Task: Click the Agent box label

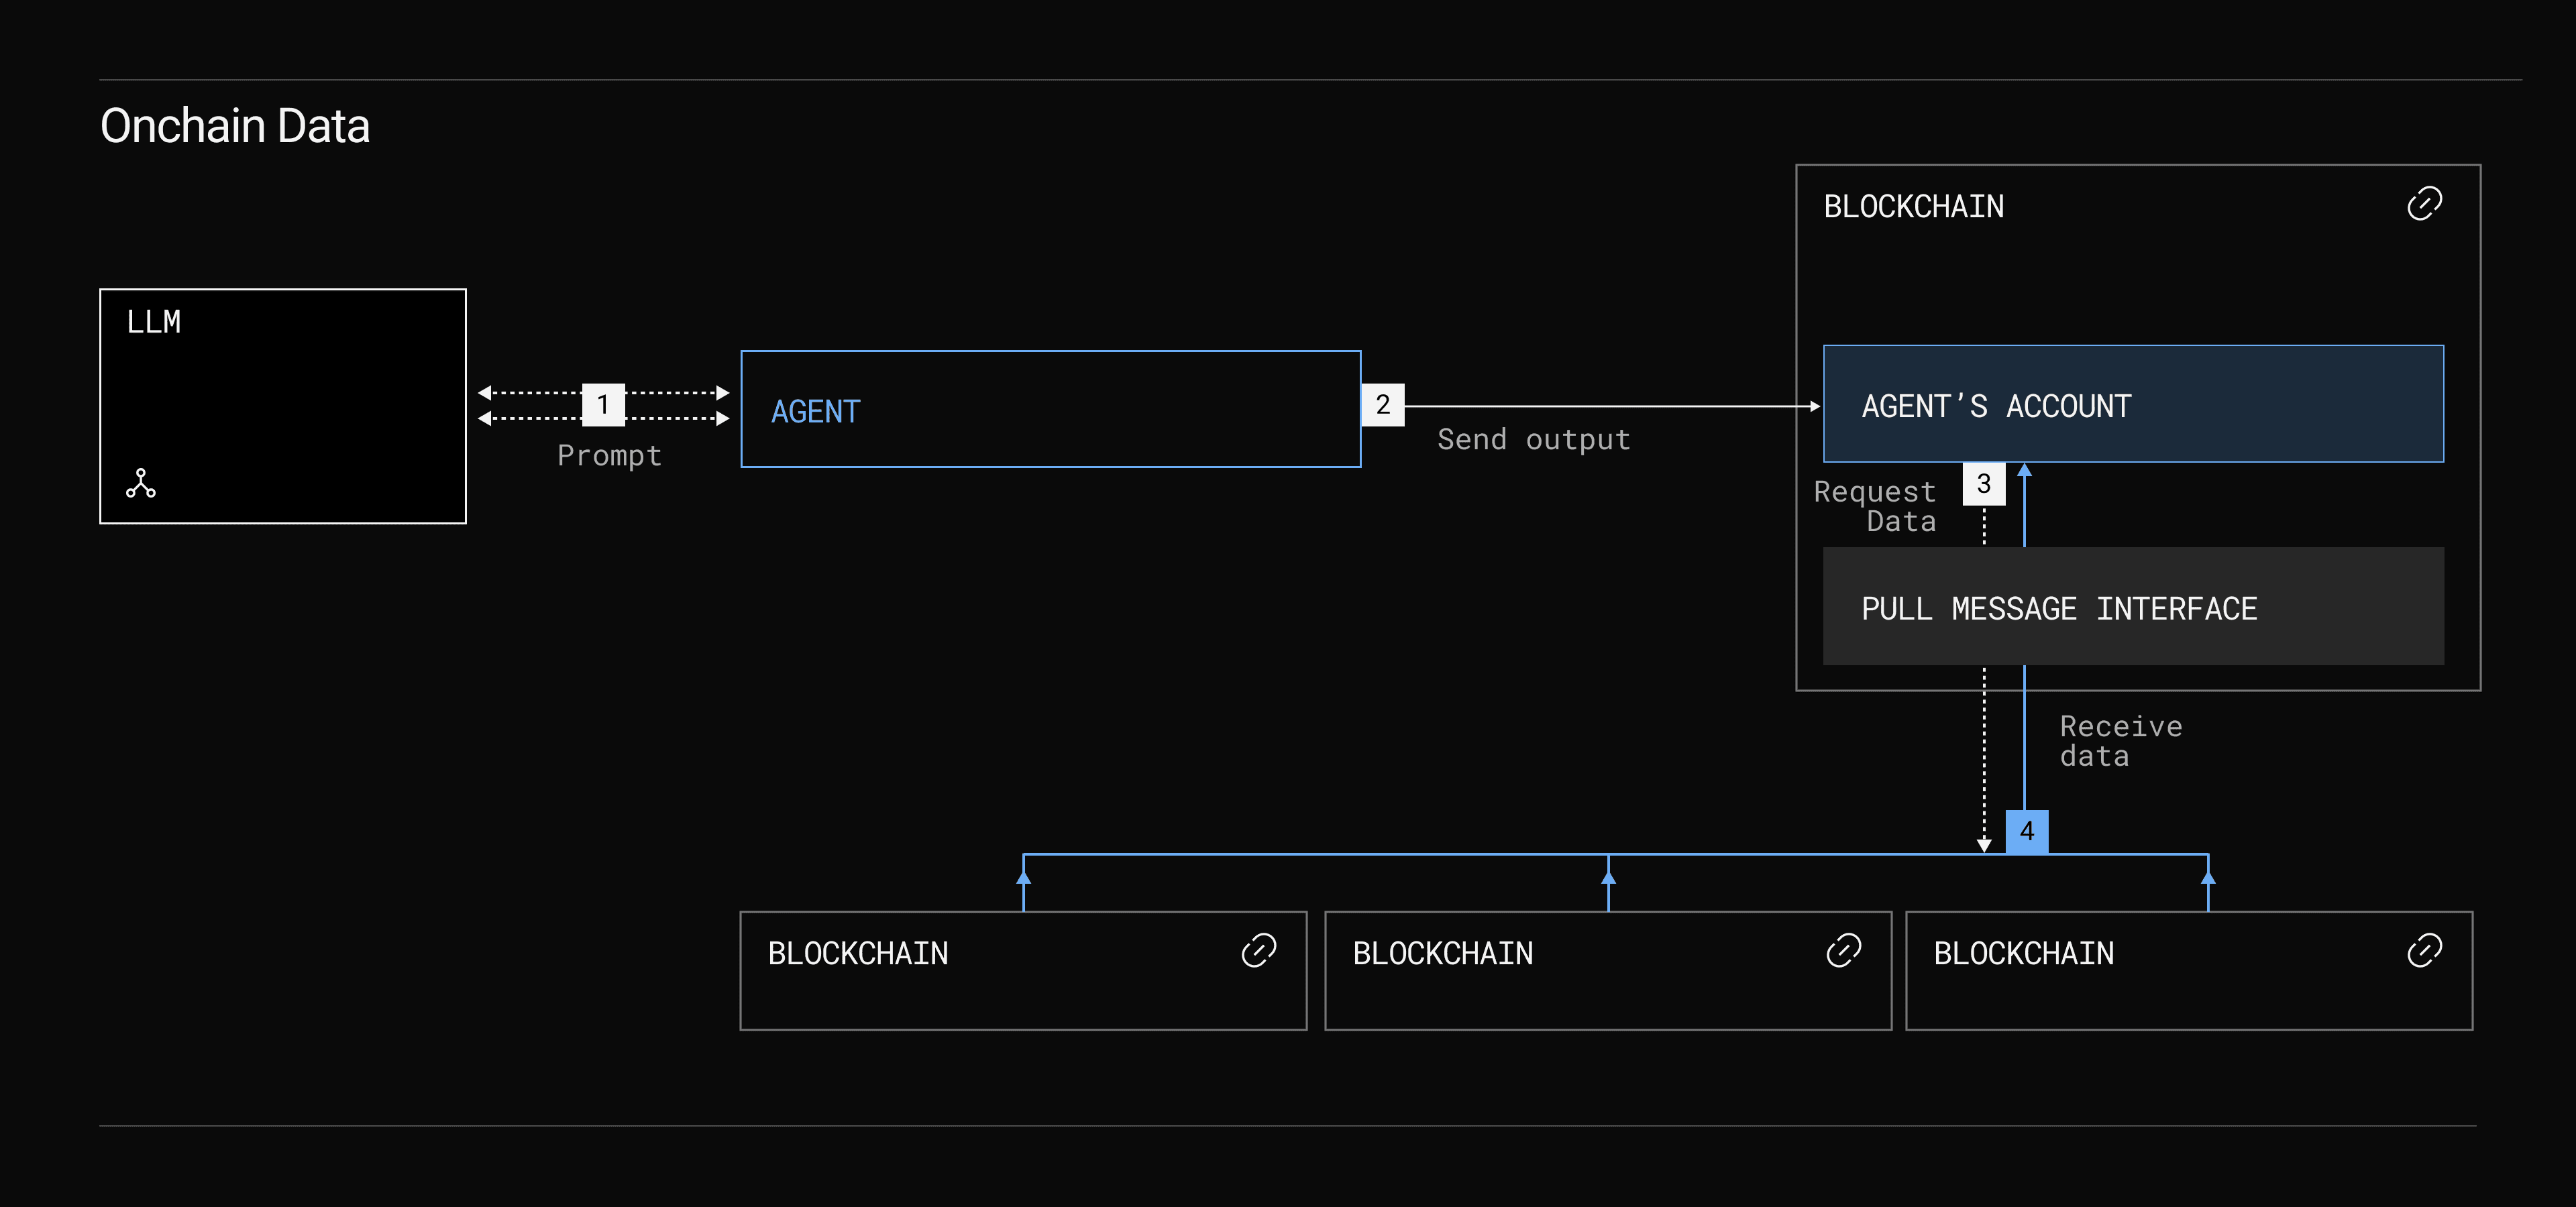Action: point(815,412)
